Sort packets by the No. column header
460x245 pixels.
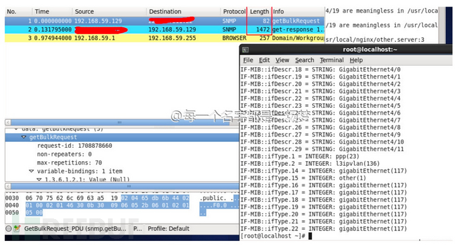coord(18,12)
